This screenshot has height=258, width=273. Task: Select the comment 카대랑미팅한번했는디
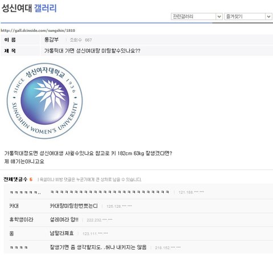coord(74,206)
